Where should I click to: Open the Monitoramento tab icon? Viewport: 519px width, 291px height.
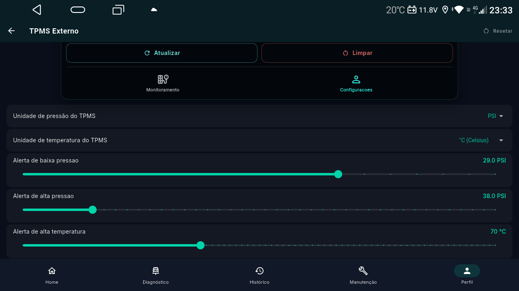coord(163,79)
